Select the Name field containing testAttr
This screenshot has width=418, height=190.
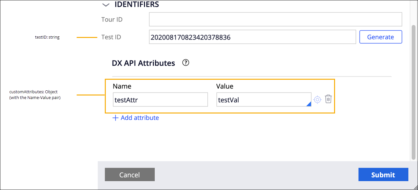click(x=160, y=100)
